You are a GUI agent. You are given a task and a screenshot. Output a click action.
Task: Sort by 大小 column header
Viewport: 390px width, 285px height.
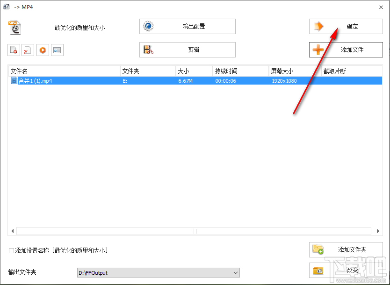coord(194,71)
